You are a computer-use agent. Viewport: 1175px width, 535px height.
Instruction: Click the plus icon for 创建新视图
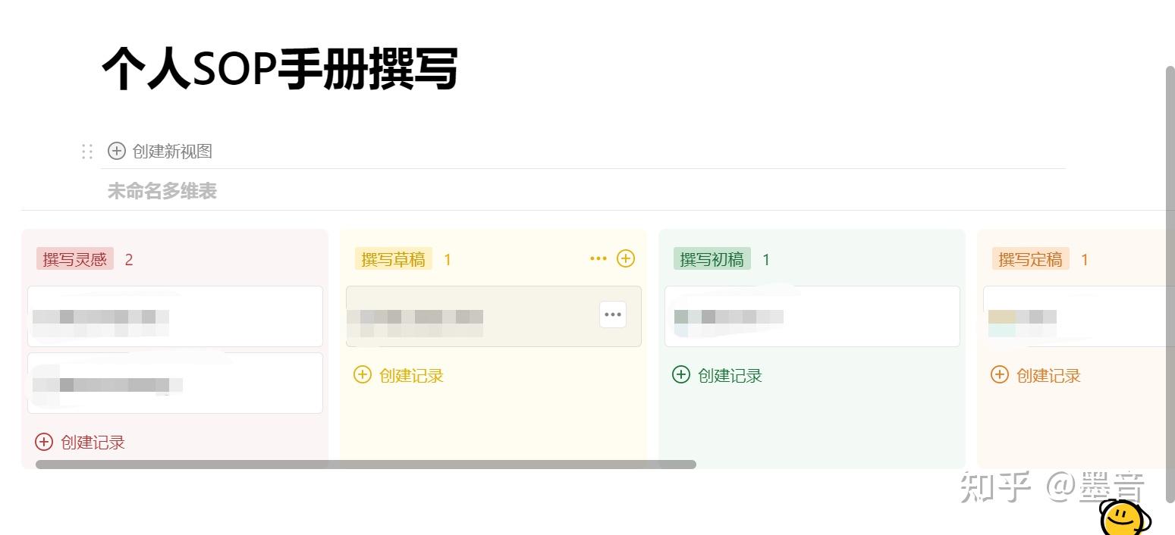click(116, 152)
